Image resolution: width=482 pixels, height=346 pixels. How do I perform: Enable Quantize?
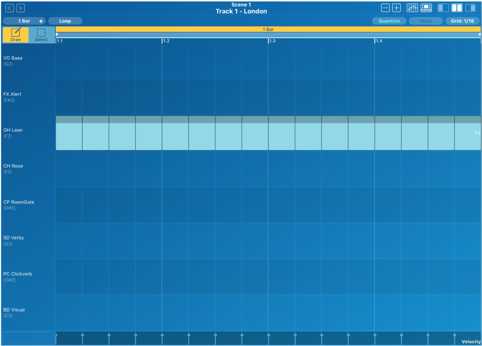(x=389, y=21)
